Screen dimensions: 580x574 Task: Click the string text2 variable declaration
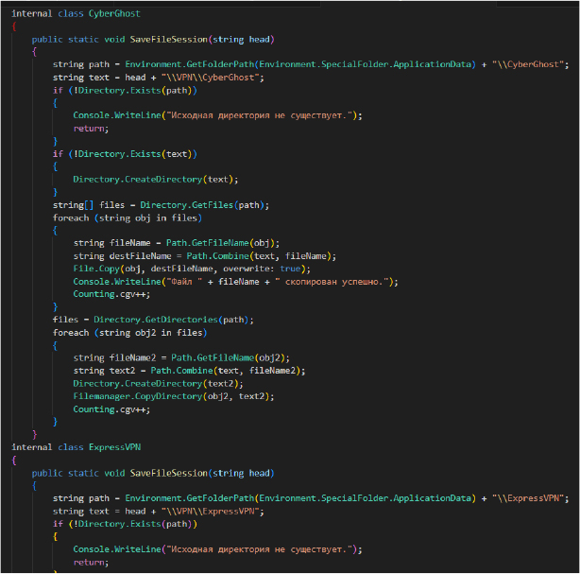[x=104, y=371]
